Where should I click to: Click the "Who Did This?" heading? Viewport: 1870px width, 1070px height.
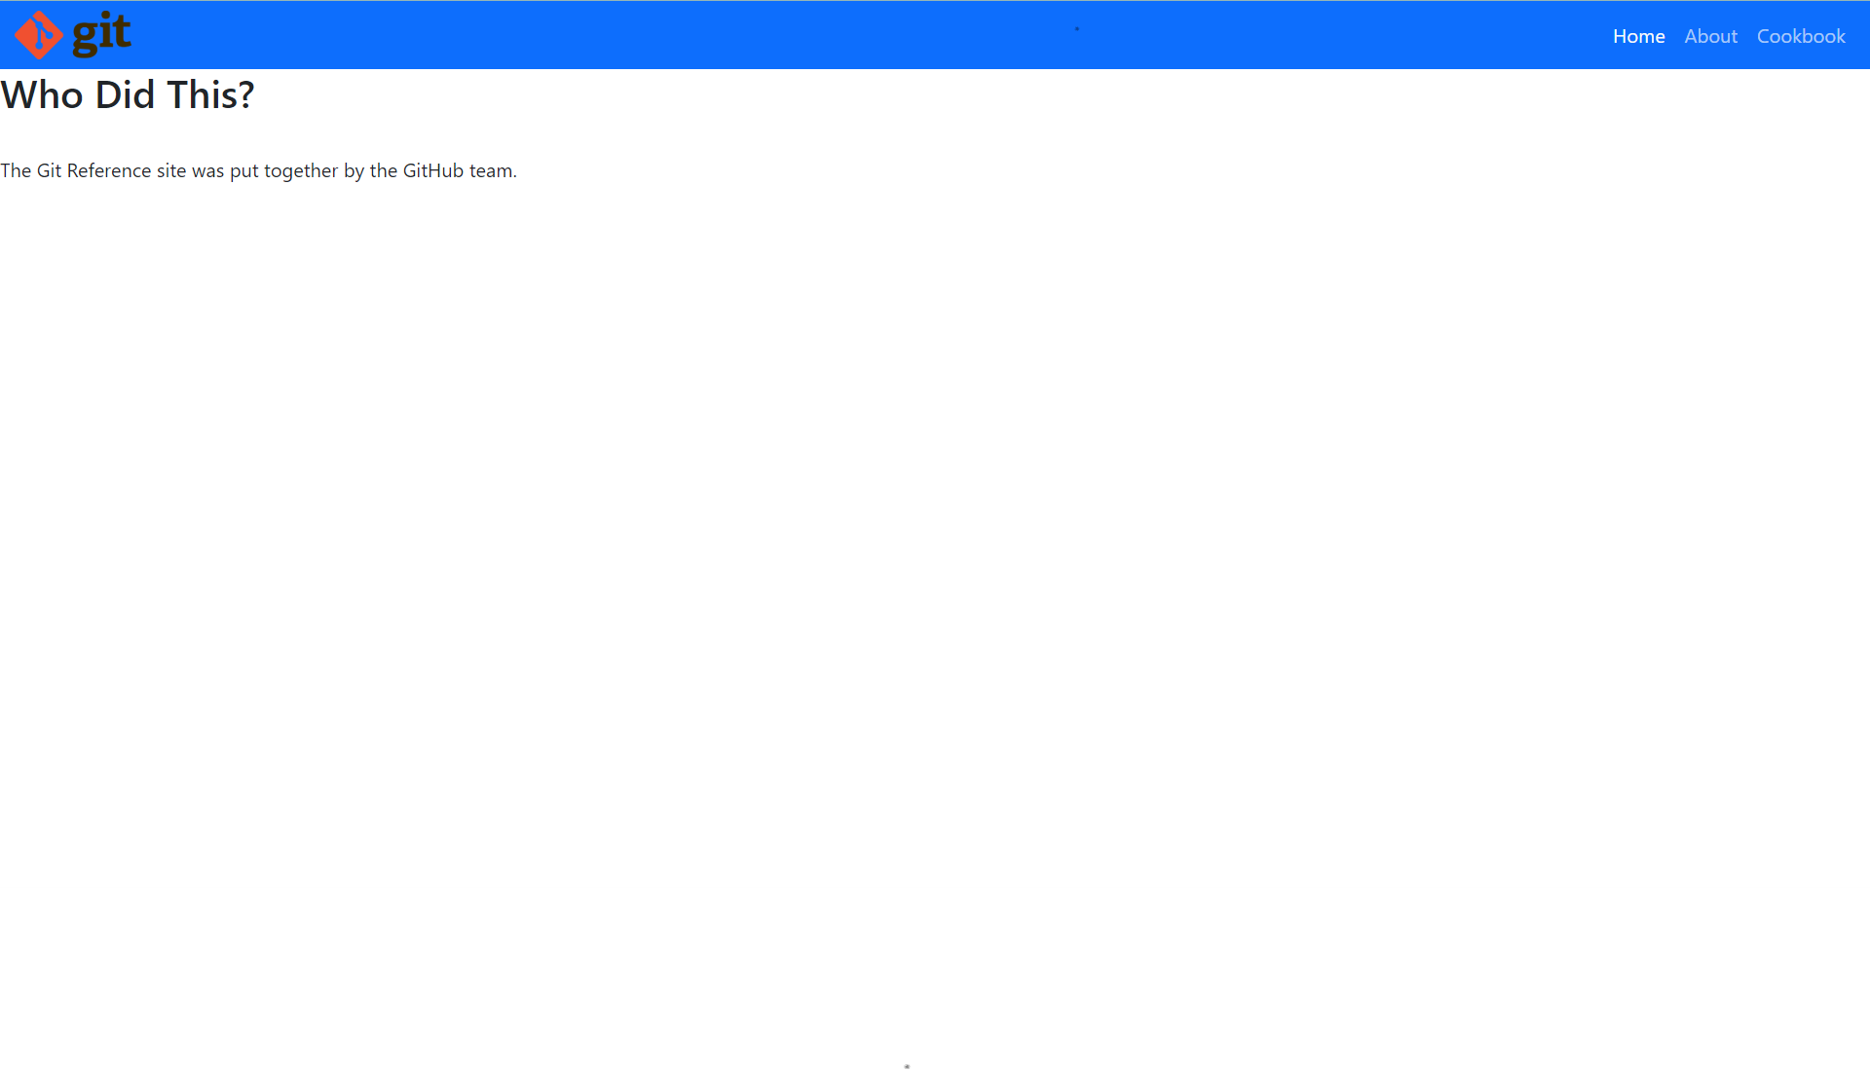128,94
